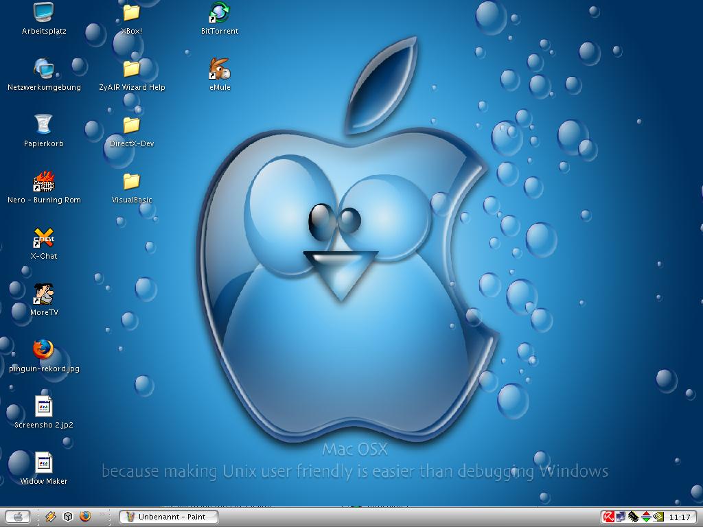Viewport: 703px width, 527px height.
Task: Launch Firefox from the quick launch bar
Action: click(x=85, y=517)
